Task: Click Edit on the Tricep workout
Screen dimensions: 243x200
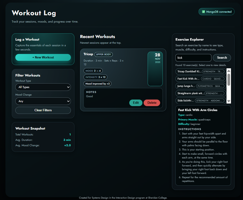Action: click(136, 103)
